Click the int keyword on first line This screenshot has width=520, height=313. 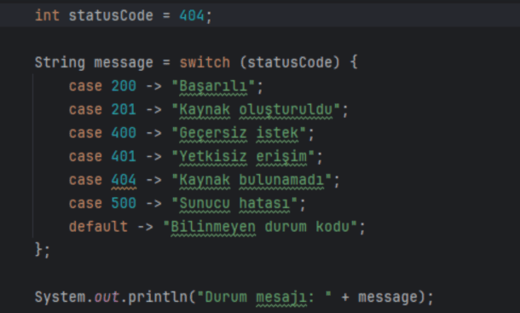[47, 15]
